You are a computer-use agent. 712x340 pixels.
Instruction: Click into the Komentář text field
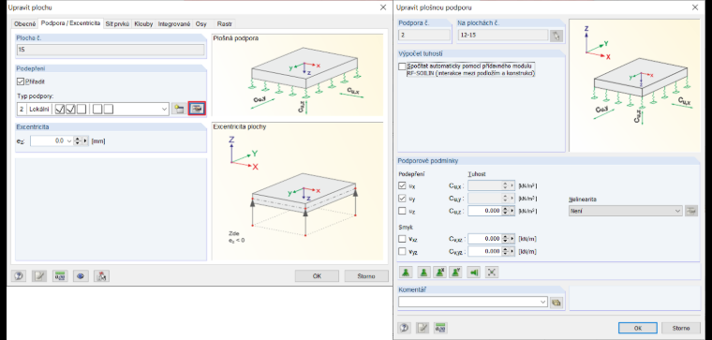click(468, 302)
